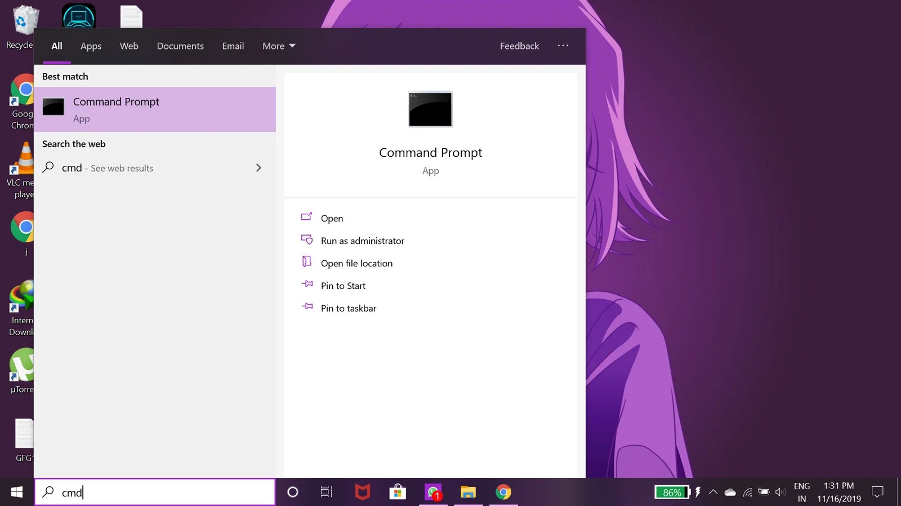Pin Command Prompt to Start
The image size is (901, 506).
343,286
